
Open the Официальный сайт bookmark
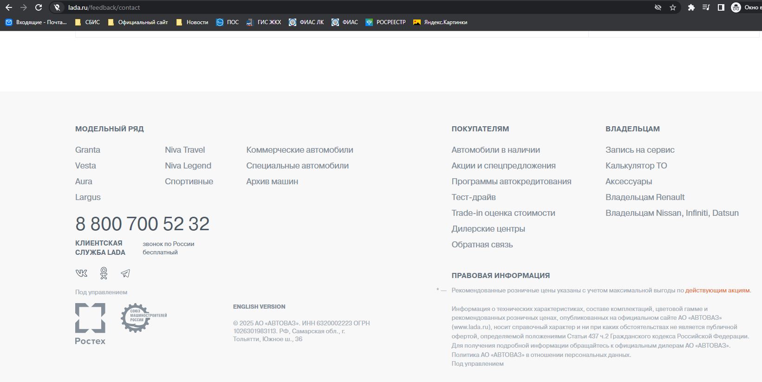(137, 22)
